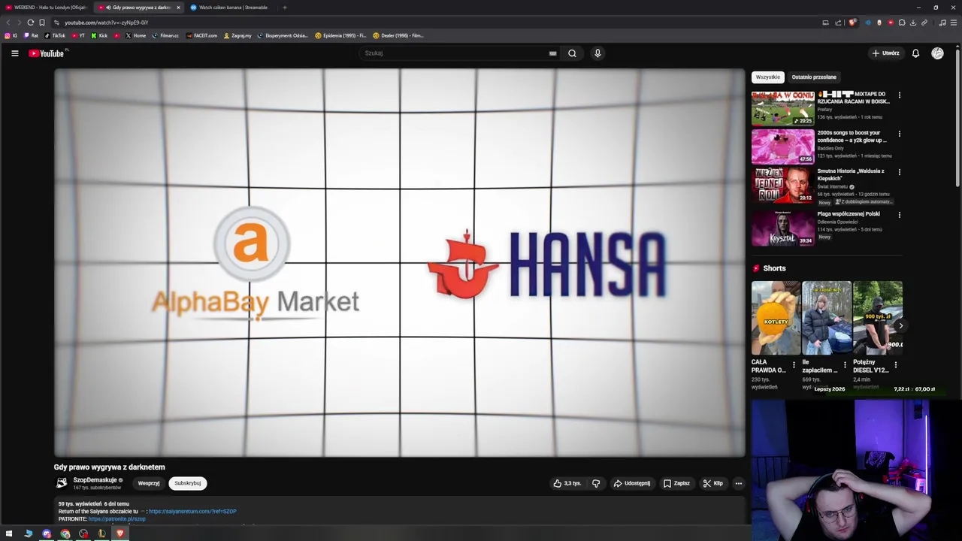Open the on-screen keyboard icon in search box
962x541 pixels.
click(552, 53)
